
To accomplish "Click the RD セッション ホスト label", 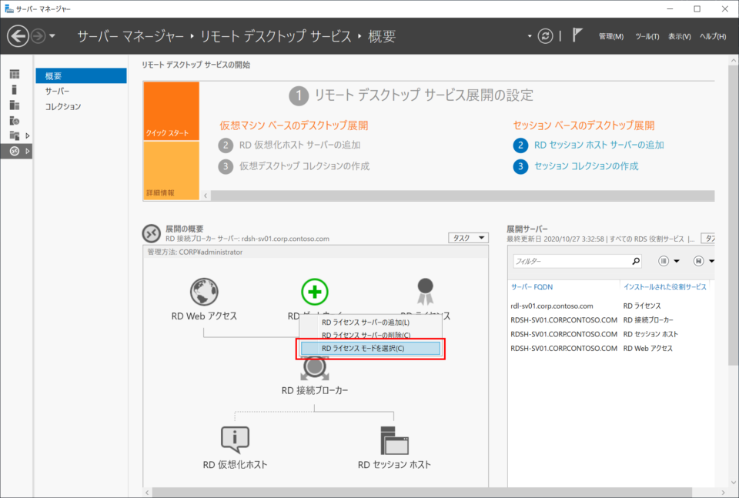I will click(394, 465).
